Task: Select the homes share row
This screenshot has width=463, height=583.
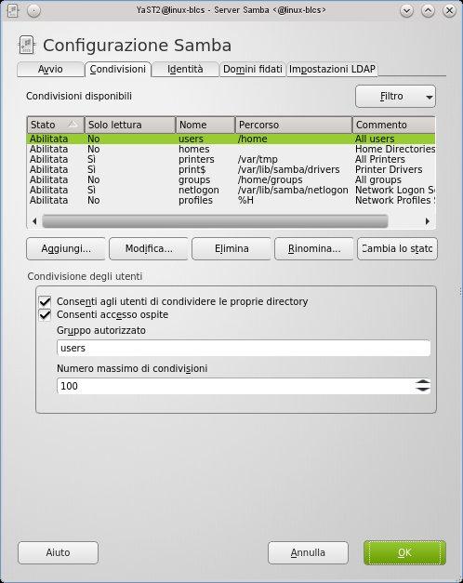Action: 231,149
